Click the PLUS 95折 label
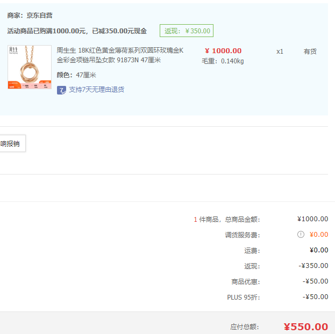 coord(244,297)
